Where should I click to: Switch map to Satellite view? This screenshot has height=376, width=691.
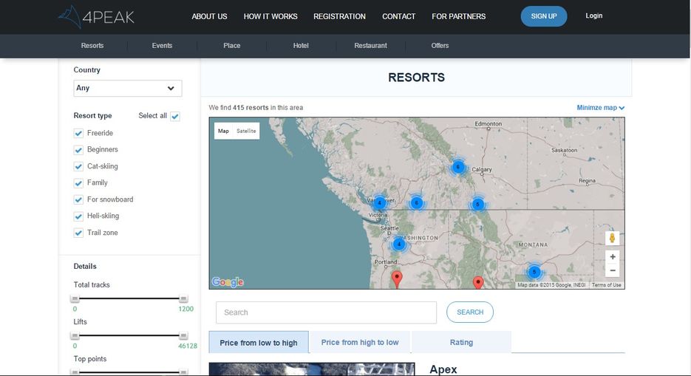[246, 131]
